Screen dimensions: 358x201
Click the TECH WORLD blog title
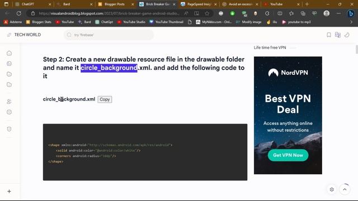[27, 35]
